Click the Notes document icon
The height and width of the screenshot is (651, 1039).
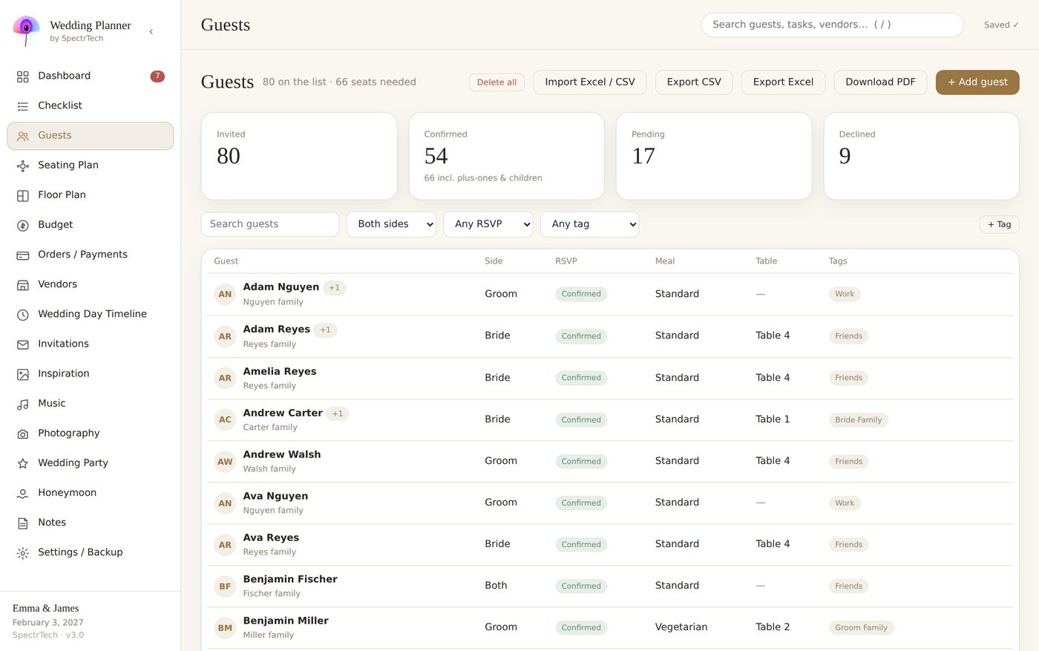click(x=23, y=523)
